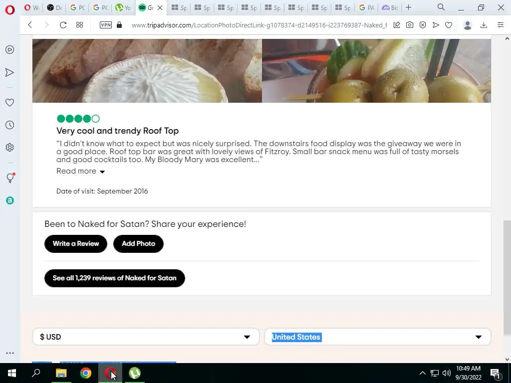Click the baked cheese food photo
Image resolution: width=511 pixels, height=383 pixels.
pos(147,71)
